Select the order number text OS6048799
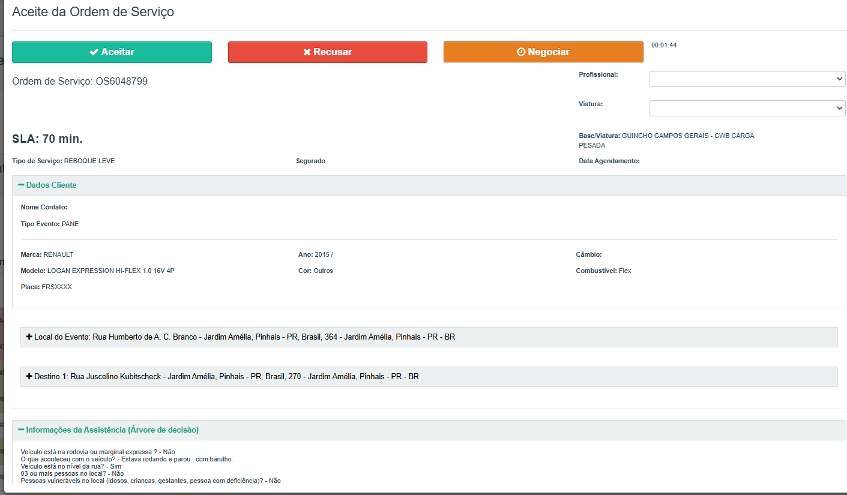This screenshot has height=495, width=847. 122,81
